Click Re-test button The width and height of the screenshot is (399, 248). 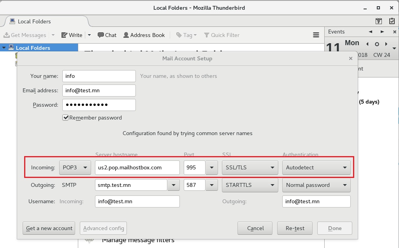(295, 228)
